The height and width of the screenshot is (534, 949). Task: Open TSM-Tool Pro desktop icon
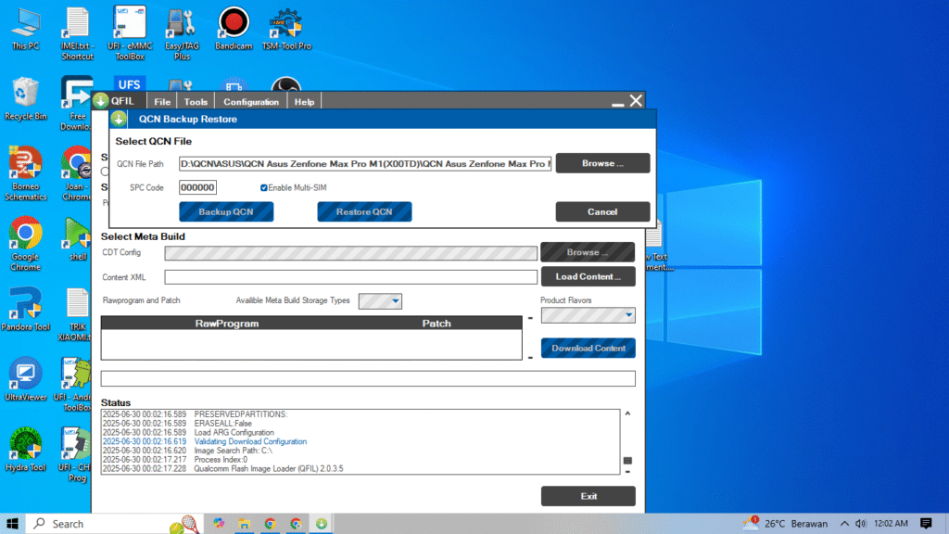tap(286, 29)
